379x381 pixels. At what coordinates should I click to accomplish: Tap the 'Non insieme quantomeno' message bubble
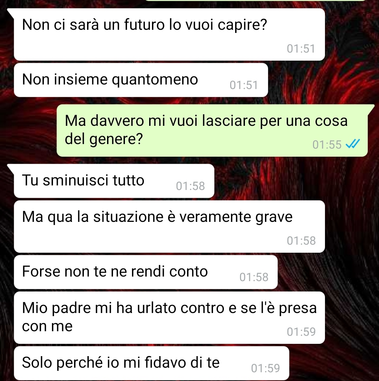[141, 80]
